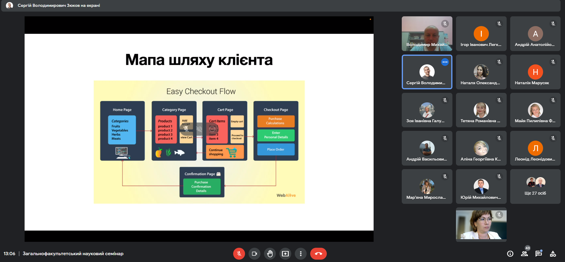Open activities shapes icon
The image size is (565, 262).
pyautogui.click(x=553, y=254)
